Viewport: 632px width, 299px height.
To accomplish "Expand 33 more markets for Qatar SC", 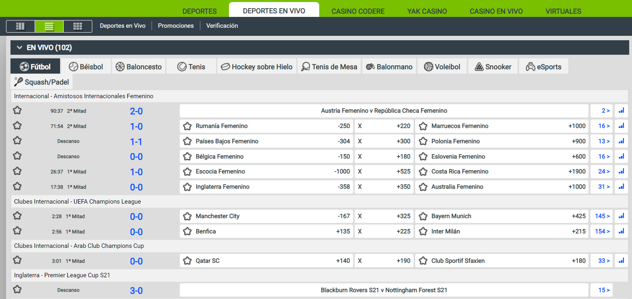I will click(x=602, y=261).
